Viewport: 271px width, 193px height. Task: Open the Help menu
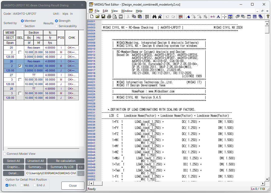point(139,11)
